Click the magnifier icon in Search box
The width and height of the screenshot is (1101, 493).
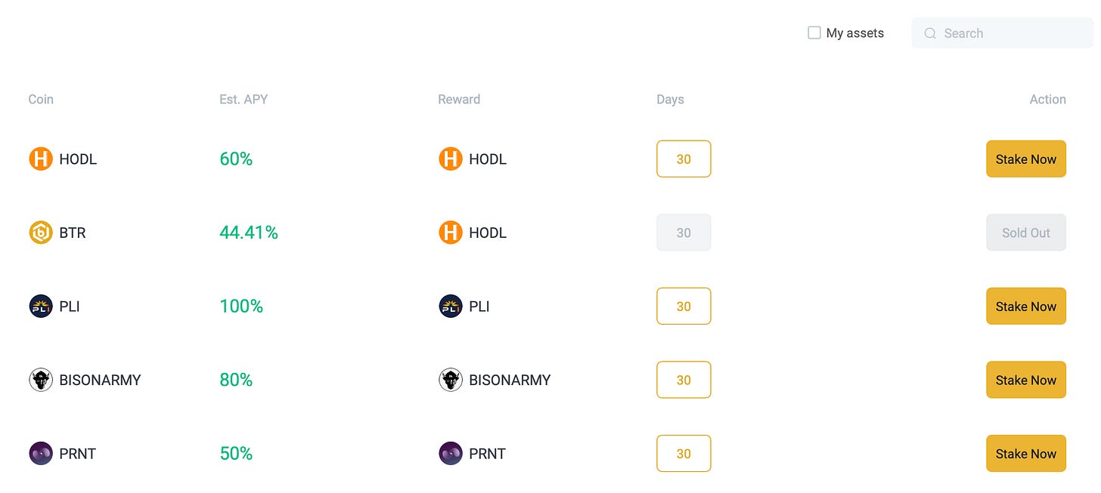click(930, 33)
